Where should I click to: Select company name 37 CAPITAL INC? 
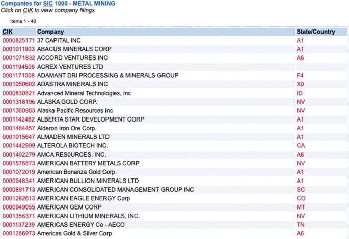coord(59,40)
